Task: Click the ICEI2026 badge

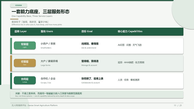Action: tap(19, 5)
